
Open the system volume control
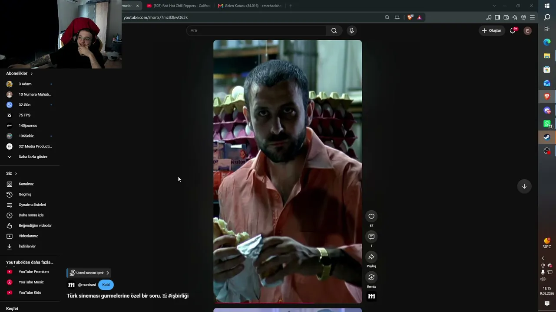point(543,279)
